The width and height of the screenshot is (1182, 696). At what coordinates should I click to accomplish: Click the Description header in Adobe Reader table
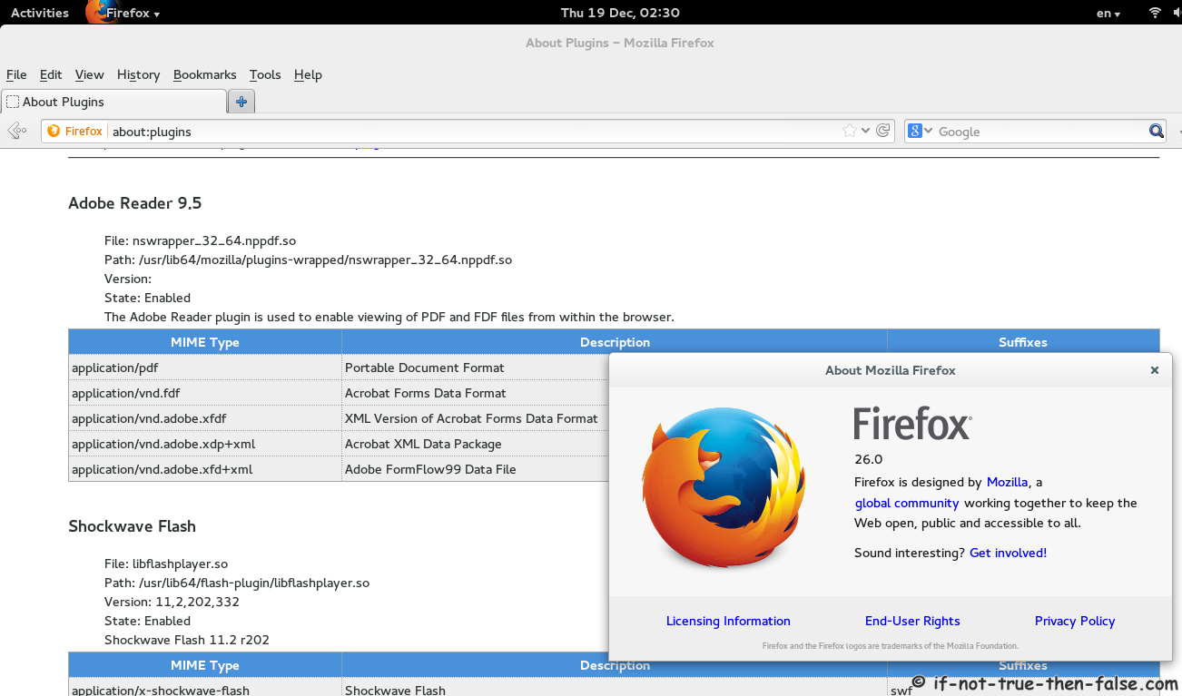615,342
